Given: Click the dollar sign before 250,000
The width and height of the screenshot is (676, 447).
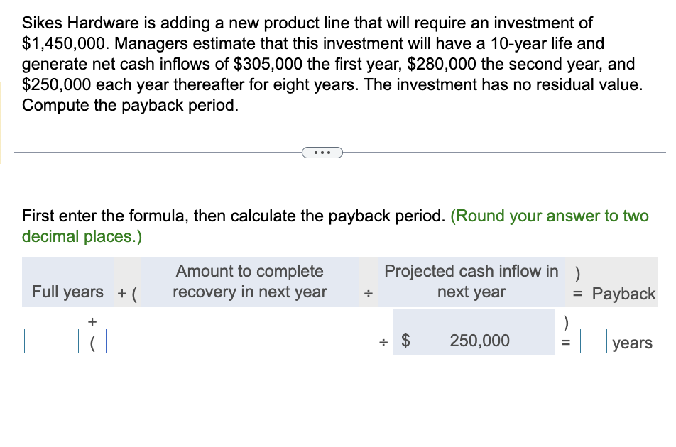Looking at the screenshot, I should coord(407,341).
